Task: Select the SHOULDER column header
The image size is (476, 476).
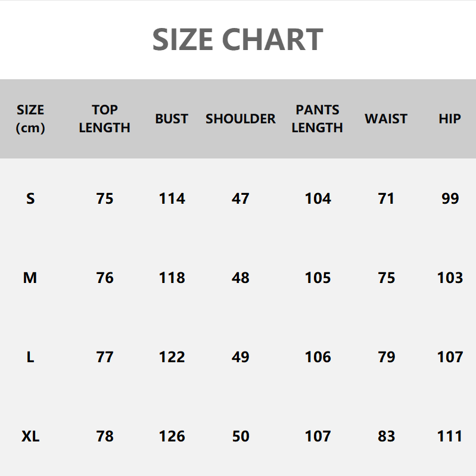Action: (x=241, y=119)
